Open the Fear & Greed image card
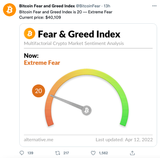 point(88,85)
